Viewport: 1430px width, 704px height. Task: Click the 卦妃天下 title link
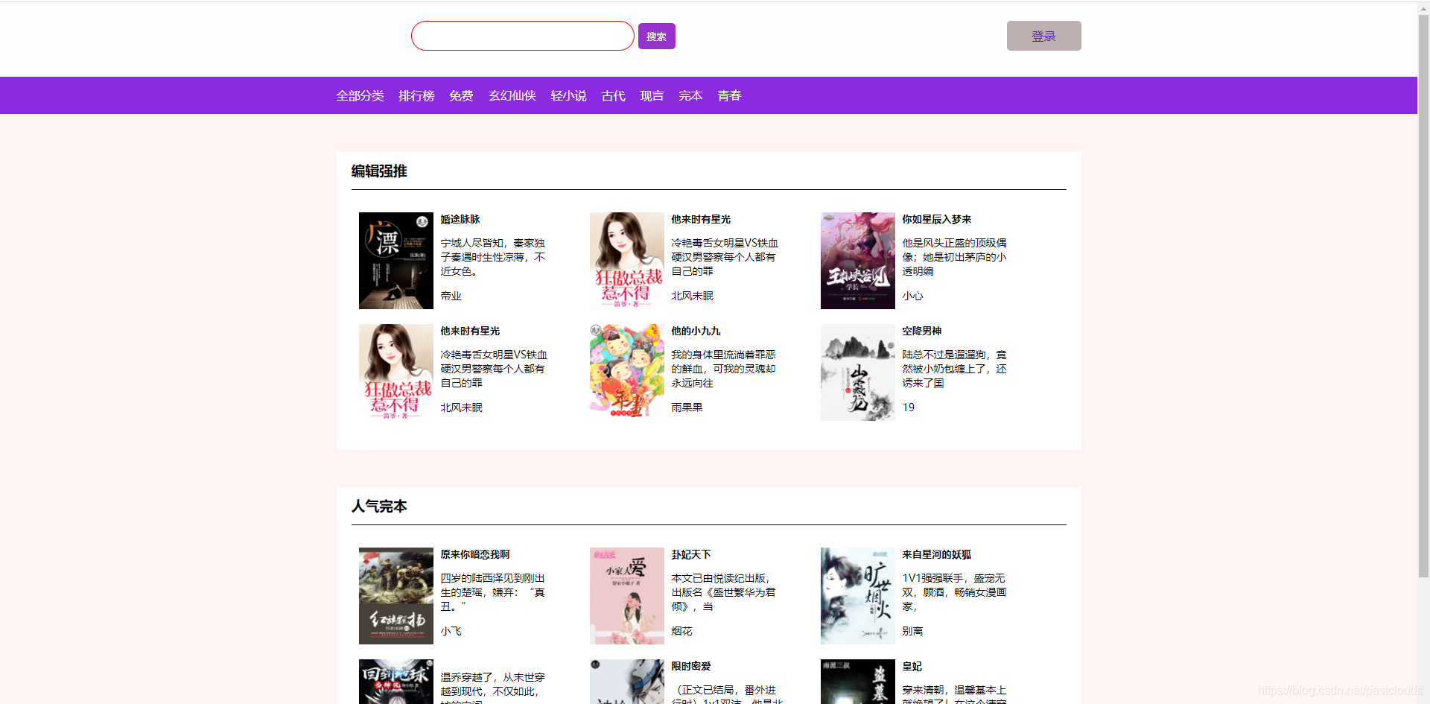pos(691,554)
